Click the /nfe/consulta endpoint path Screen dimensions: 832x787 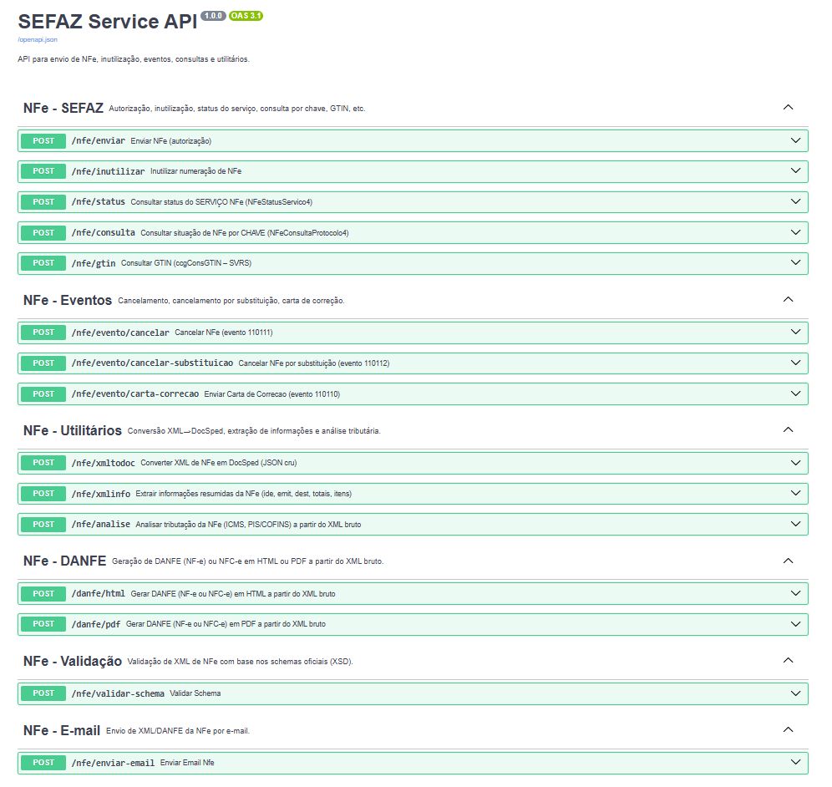(x=103, y=232)
